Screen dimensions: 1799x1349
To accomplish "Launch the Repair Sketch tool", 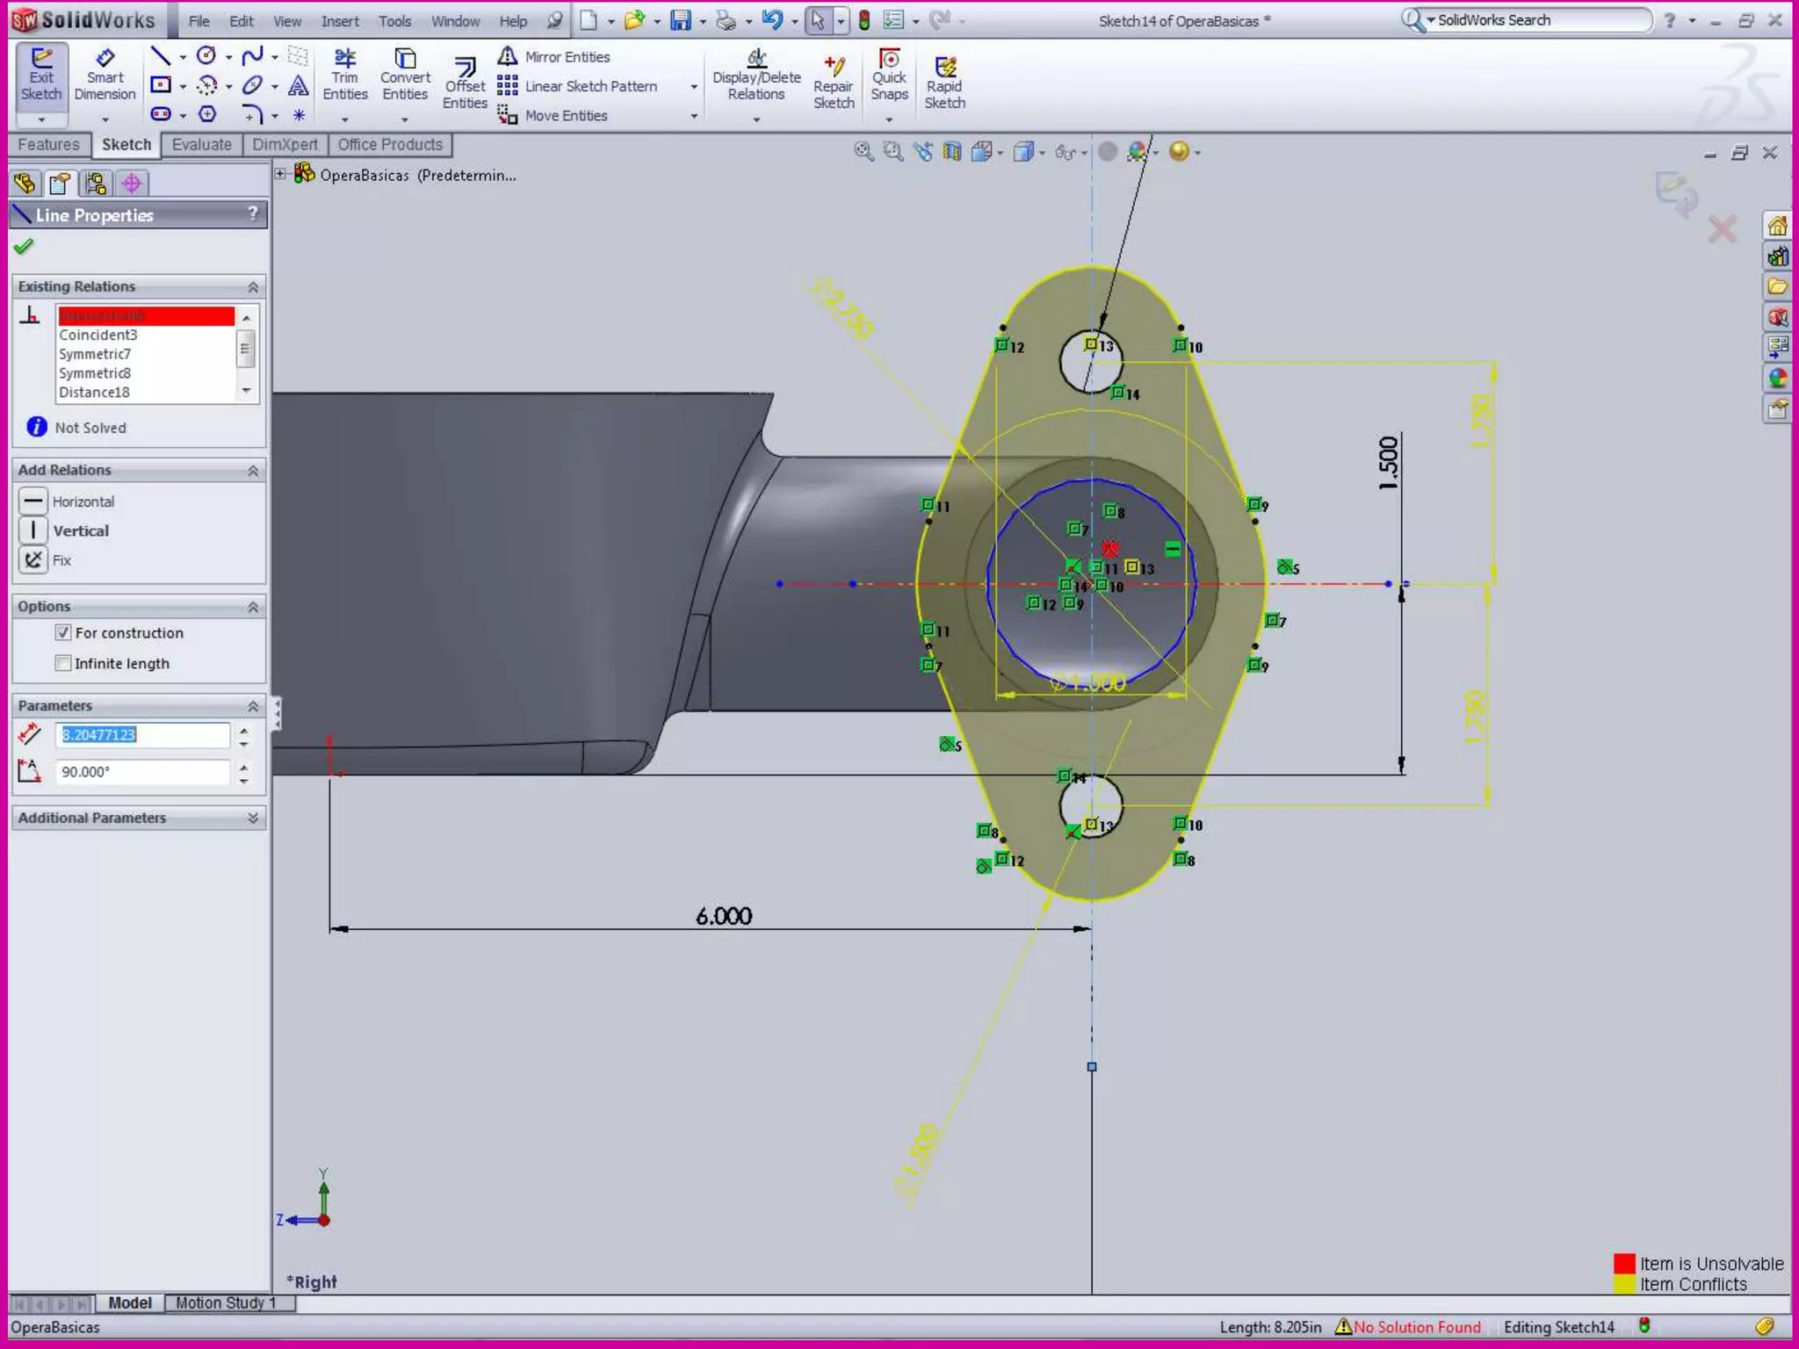I will (x=833, y=84).
